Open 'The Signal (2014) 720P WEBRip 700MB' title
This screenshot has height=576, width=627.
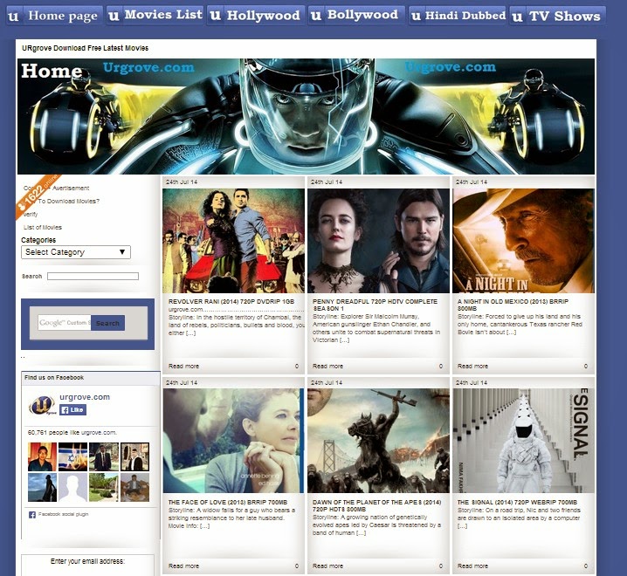click(517, 502)
